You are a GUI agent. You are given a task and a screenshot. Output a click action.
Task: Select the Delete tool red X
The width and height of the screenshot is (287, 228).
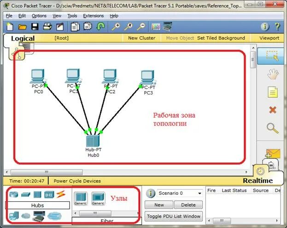(x=273, y=110)
